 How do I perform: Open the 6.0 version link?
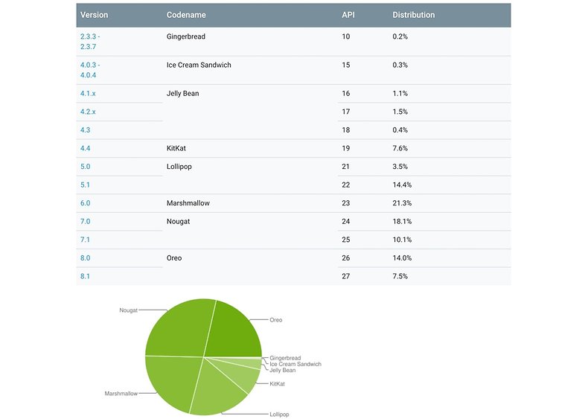86,203
